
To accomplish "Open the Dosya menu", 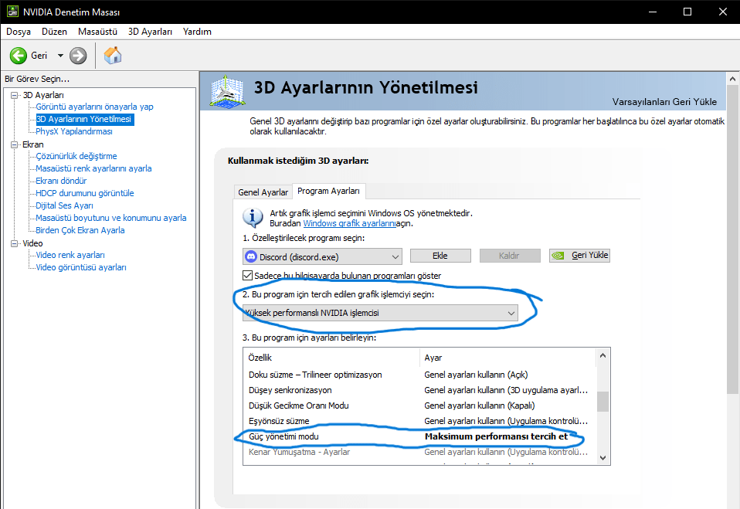I will point(19,32).
